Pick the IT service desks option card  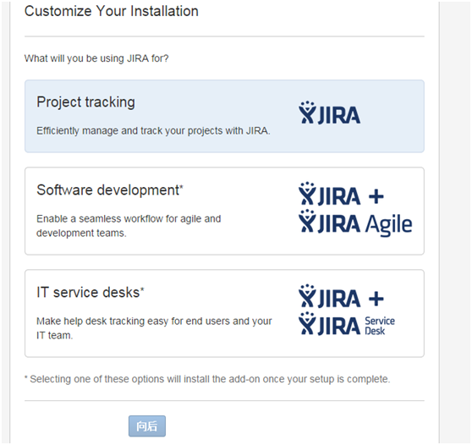click(x=224, y=313)
